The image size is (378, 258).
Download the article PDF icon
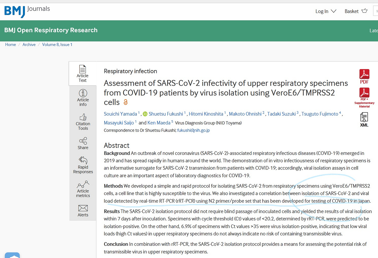click(364, 74)
